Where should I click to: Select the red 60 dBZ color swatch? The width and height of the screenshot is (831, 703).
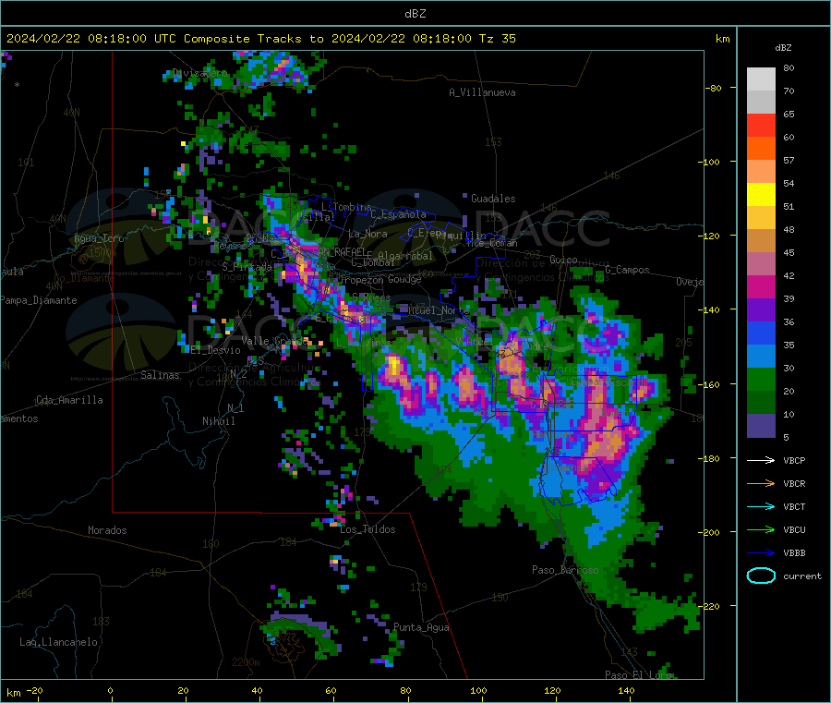coord(761,125)
